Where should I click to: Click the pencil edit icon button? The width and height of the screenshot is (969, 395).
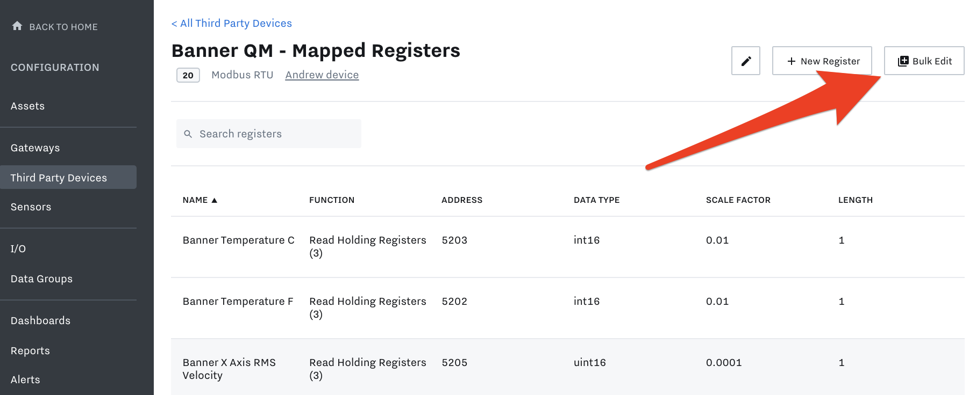pyautogui.click(x=745, y=61)
